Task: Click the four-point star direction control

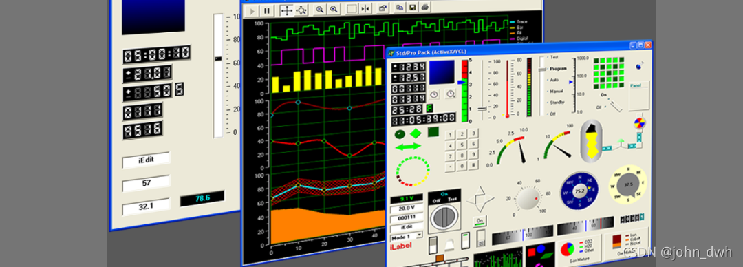Action: 480,200
